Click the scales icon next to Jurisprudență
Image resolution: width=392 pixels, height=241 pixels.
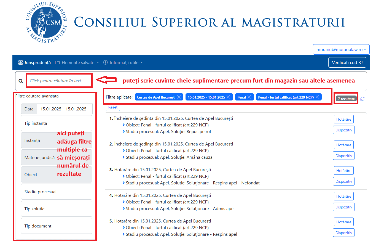tap(20, 62)
